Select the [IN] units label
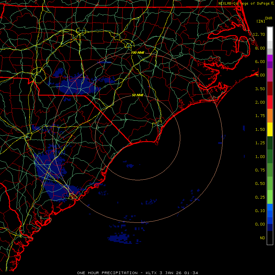Image resolution: width=275 pixels, height=275 pixels. click(261, 21)
